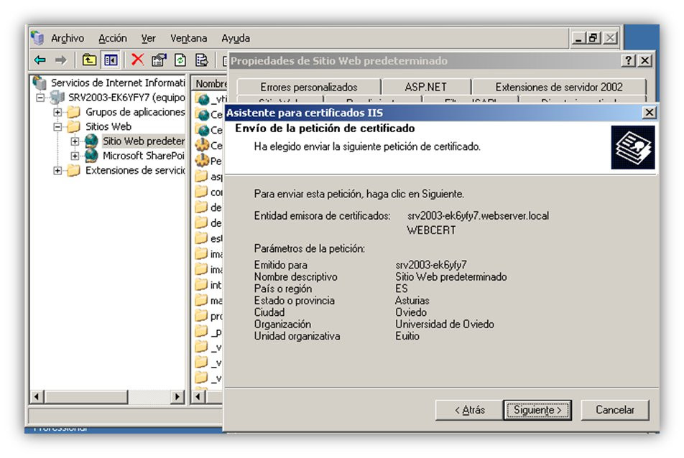Select Grupos de aplicaciones tree item
The height and width of the screenshot is (458, 684).
pyautogui.click(x=135, y=112)
